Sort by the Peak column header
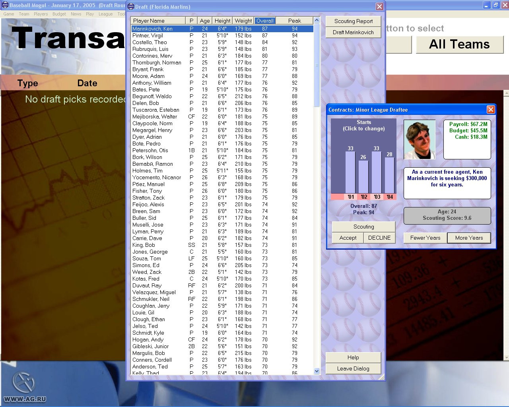Viewport: 509px width, 407px height. [x=295, y=21]
